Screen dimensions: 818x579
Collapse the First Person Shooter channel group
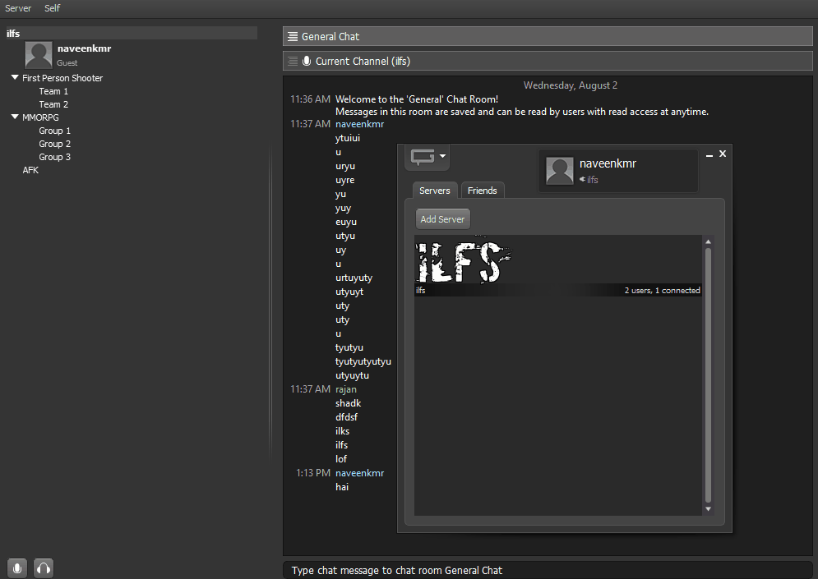15,78
